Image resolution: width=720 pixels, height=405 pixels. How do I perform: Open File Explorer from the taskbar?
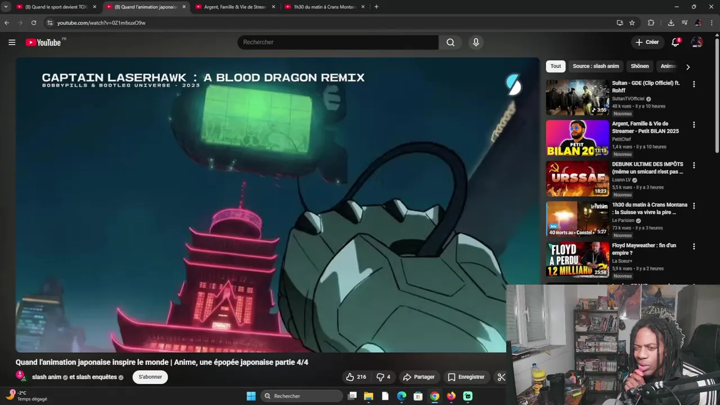click(368, 396)
